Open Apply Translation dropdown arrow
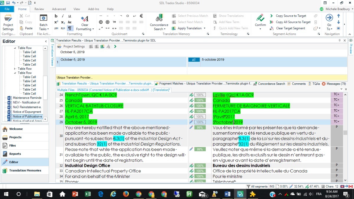This screenshot has width=354, height=199. (x=204, y=28)
